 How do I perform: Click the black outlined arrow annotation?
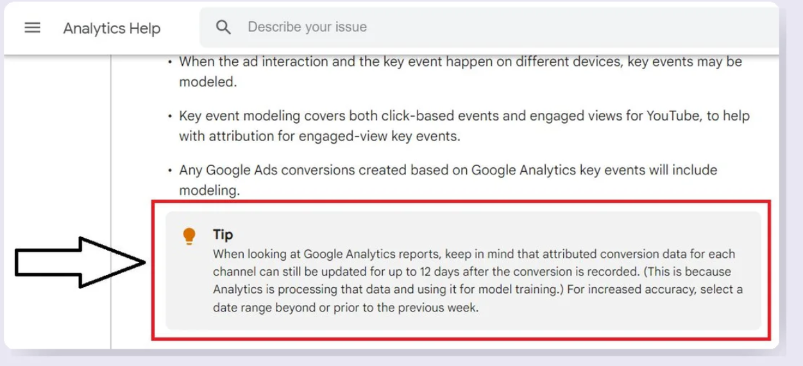pos(81,262)
